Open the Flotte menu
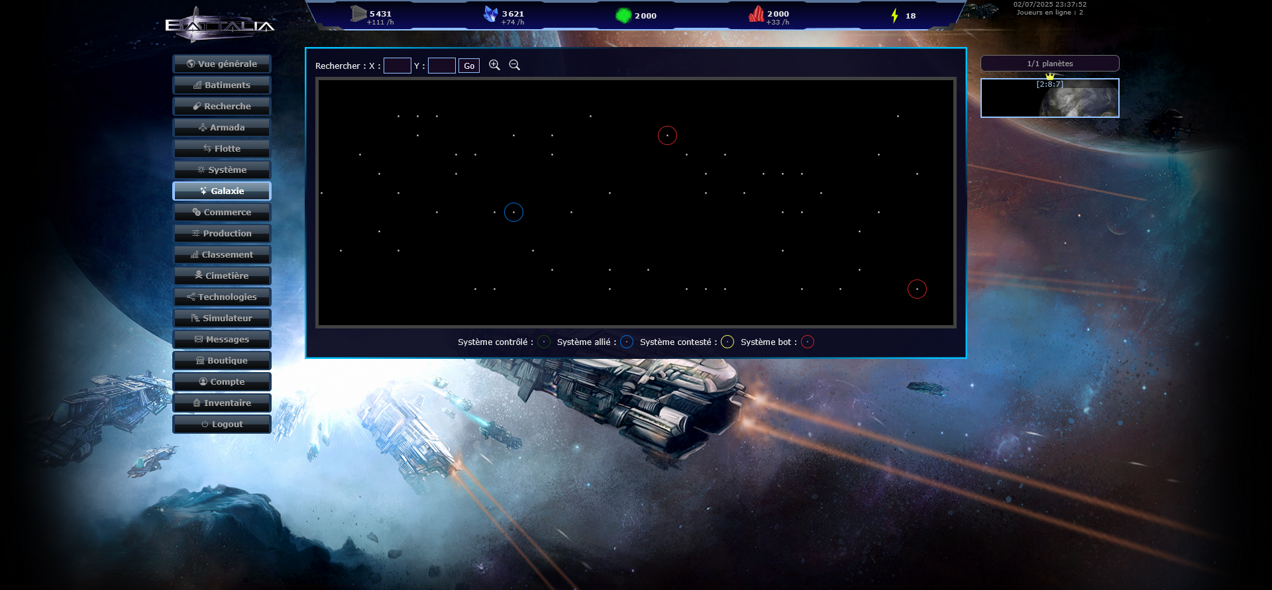The image size is (1272, 590). point(222,148)
